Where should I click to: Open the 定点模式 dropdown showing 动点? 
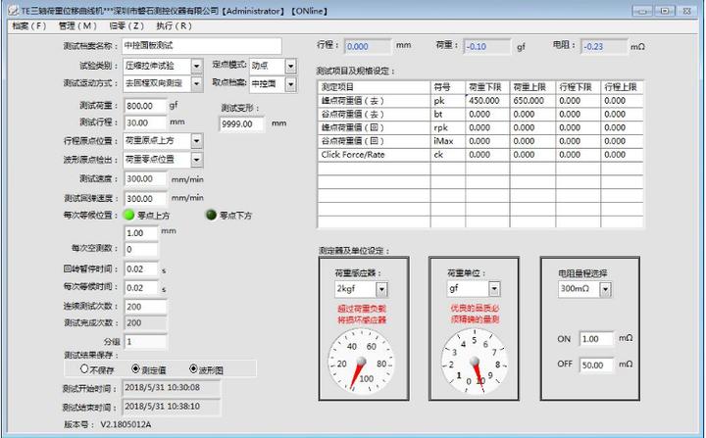291,67
